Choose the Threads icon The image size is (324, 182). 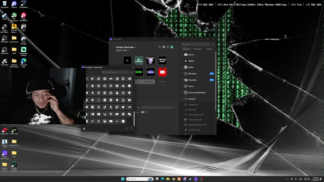point(98,107)
